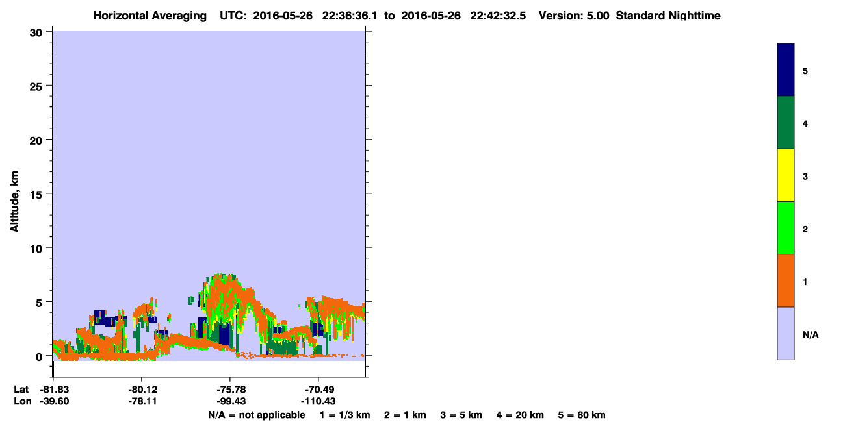
Task: Click the longitude value '-99.43'
Action: click(230, 402)
